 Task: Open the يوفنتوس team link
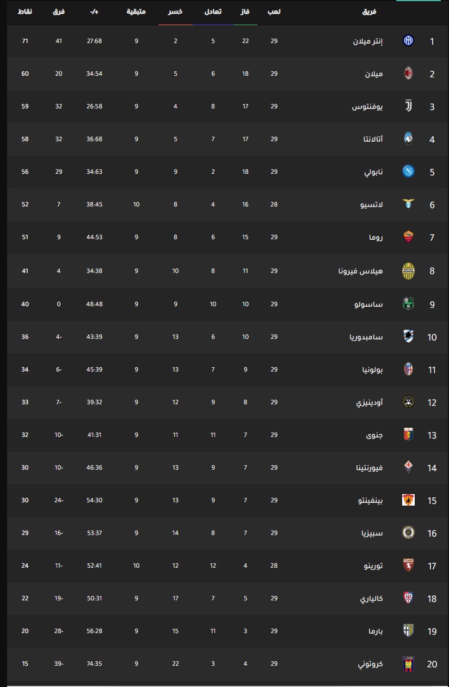point(367,106)
